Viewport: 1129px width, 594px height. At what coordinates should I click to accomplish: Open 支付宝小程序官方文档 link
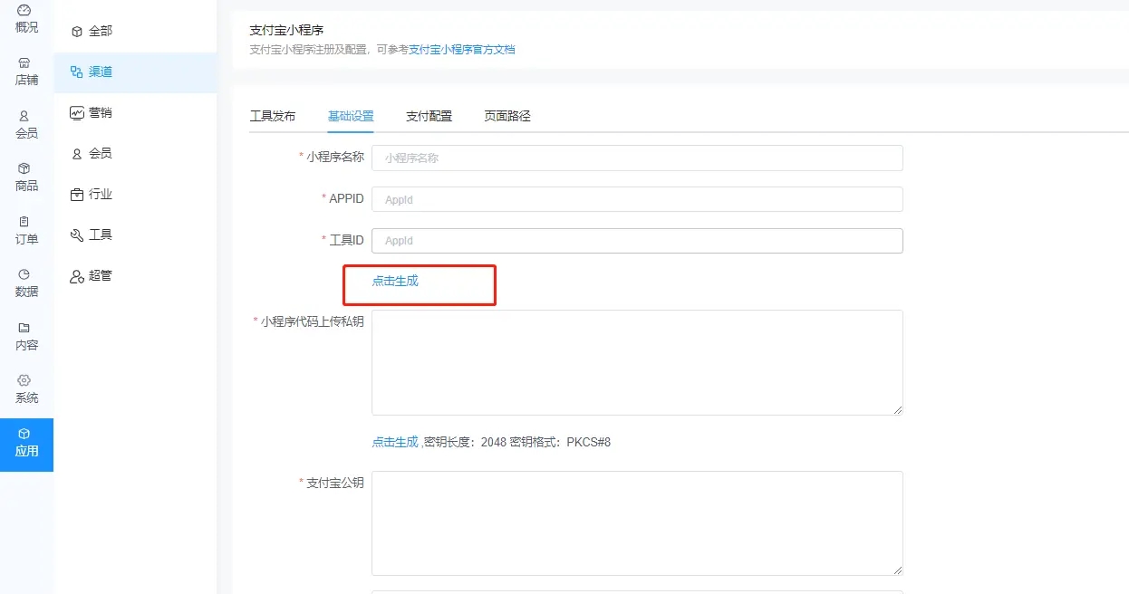point(462,50)
